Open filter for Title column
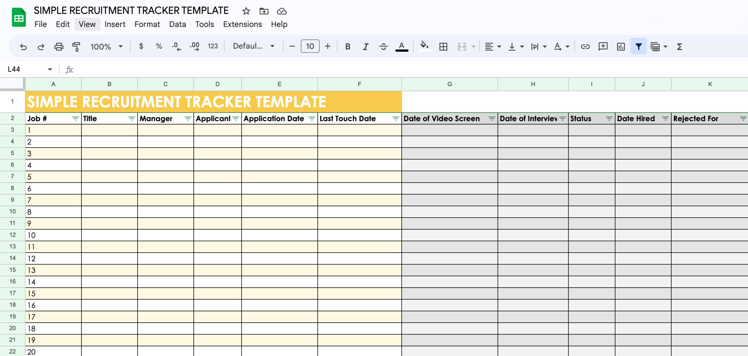The width and height of the screenshot is (748, 356). 131,119
